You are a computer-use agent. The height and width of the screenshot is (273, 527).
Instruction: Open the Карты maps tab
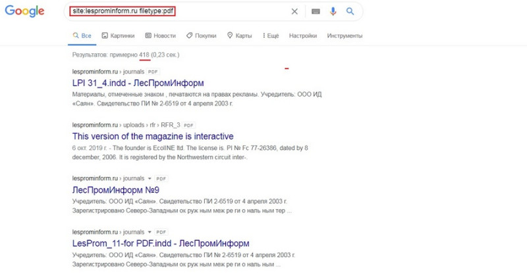(239, 36)
